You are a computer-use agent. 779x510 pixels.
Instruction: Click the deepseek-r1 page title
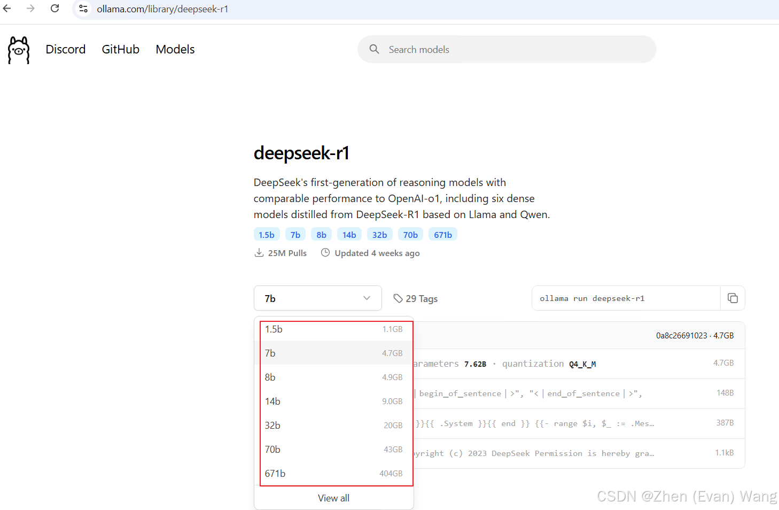point(301,153)
